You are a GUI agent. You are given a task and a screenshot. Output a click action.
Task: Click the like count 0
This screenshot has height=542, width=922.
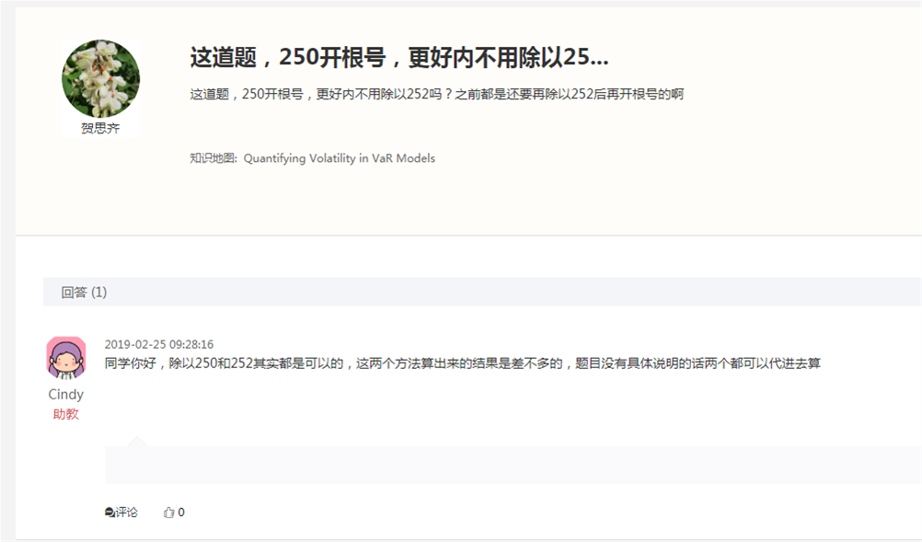coord(181,513)
